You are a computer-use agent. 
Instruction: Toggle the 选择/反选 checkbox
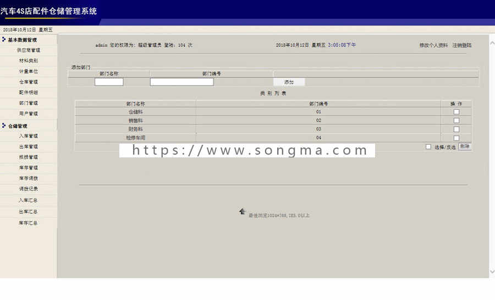(428, 146)
